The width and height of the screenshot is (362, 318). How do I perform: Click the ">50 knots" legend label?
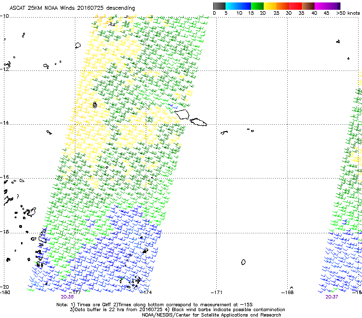348,13
